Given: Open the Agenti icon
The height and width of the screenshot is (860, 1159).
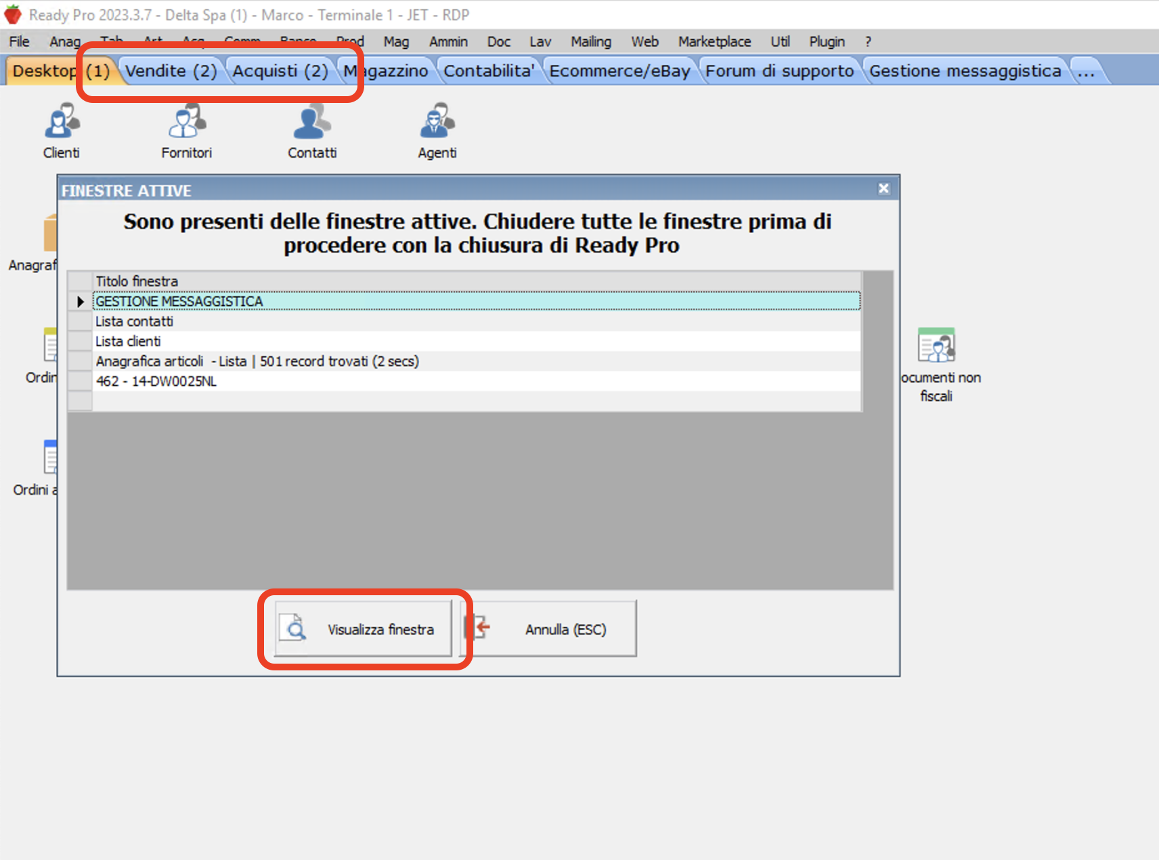Looking at the screenshot, I should click(437, 131).
